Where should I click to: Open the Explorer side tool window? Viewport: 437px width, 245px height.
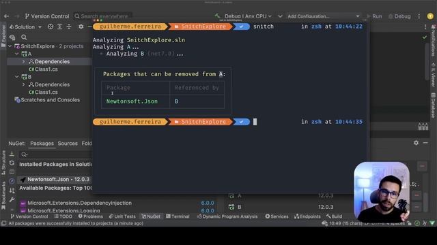pos(3,35)
